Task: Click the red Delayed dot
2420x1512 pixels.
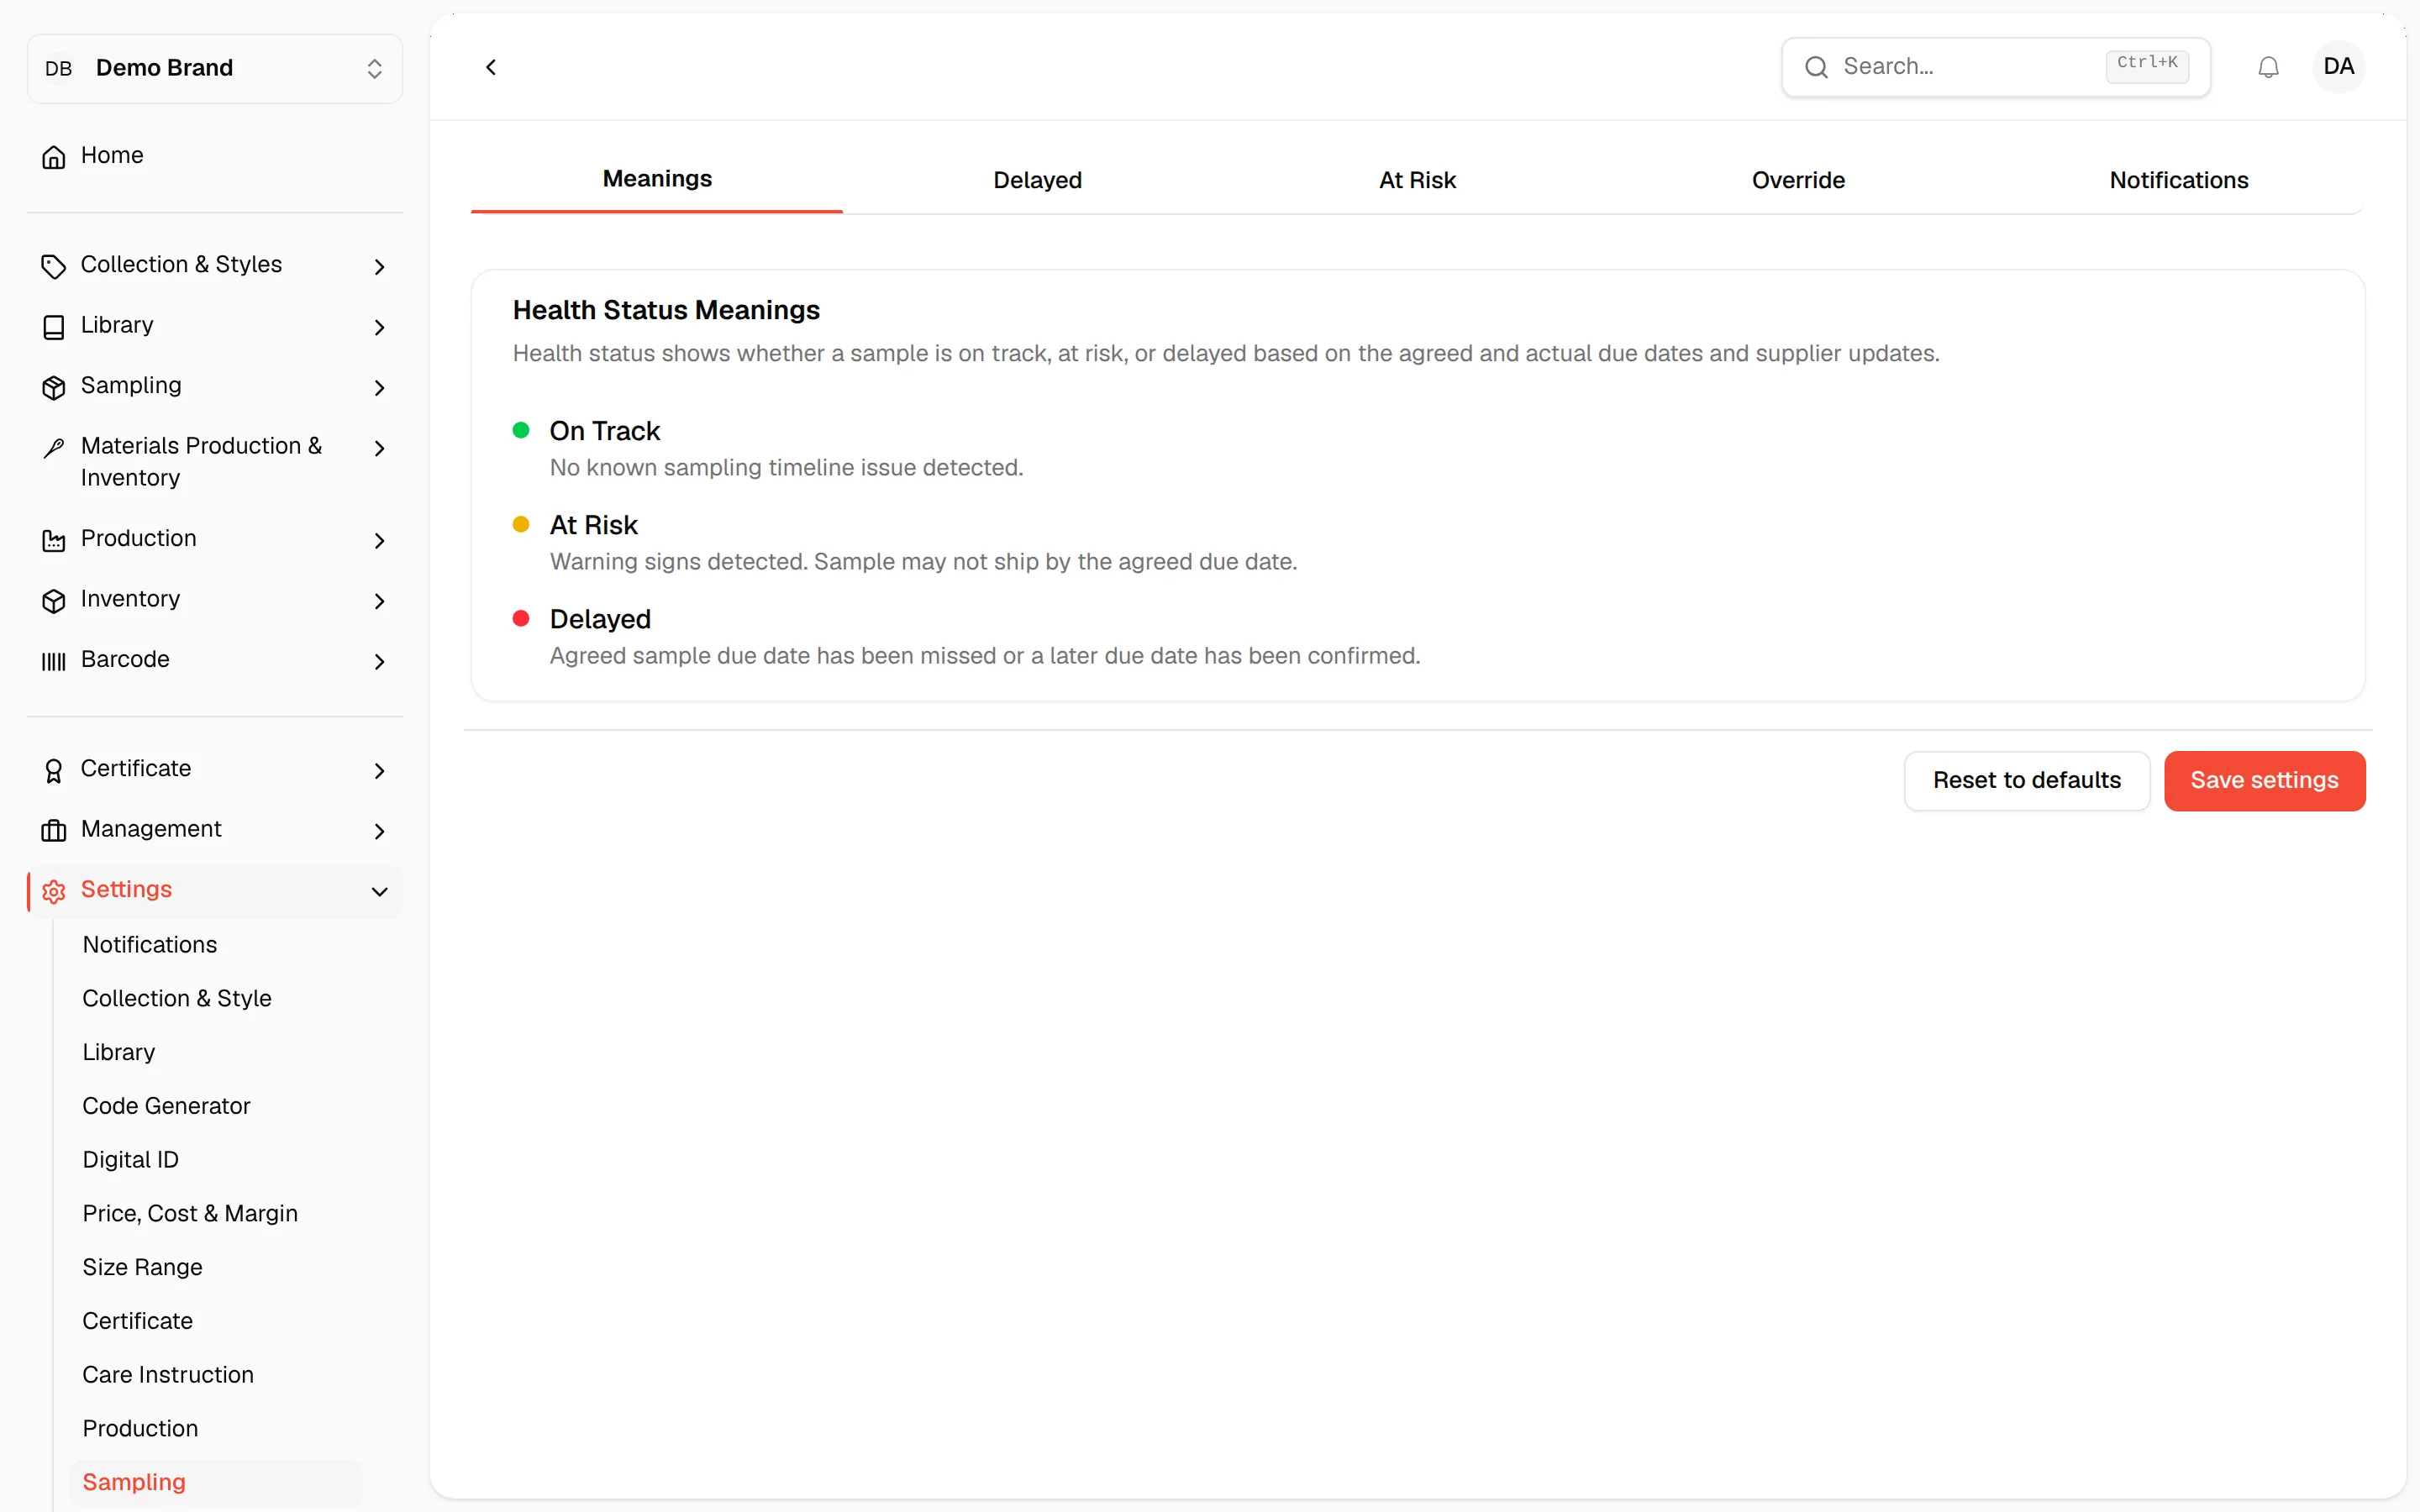Action: click(521, 618)
